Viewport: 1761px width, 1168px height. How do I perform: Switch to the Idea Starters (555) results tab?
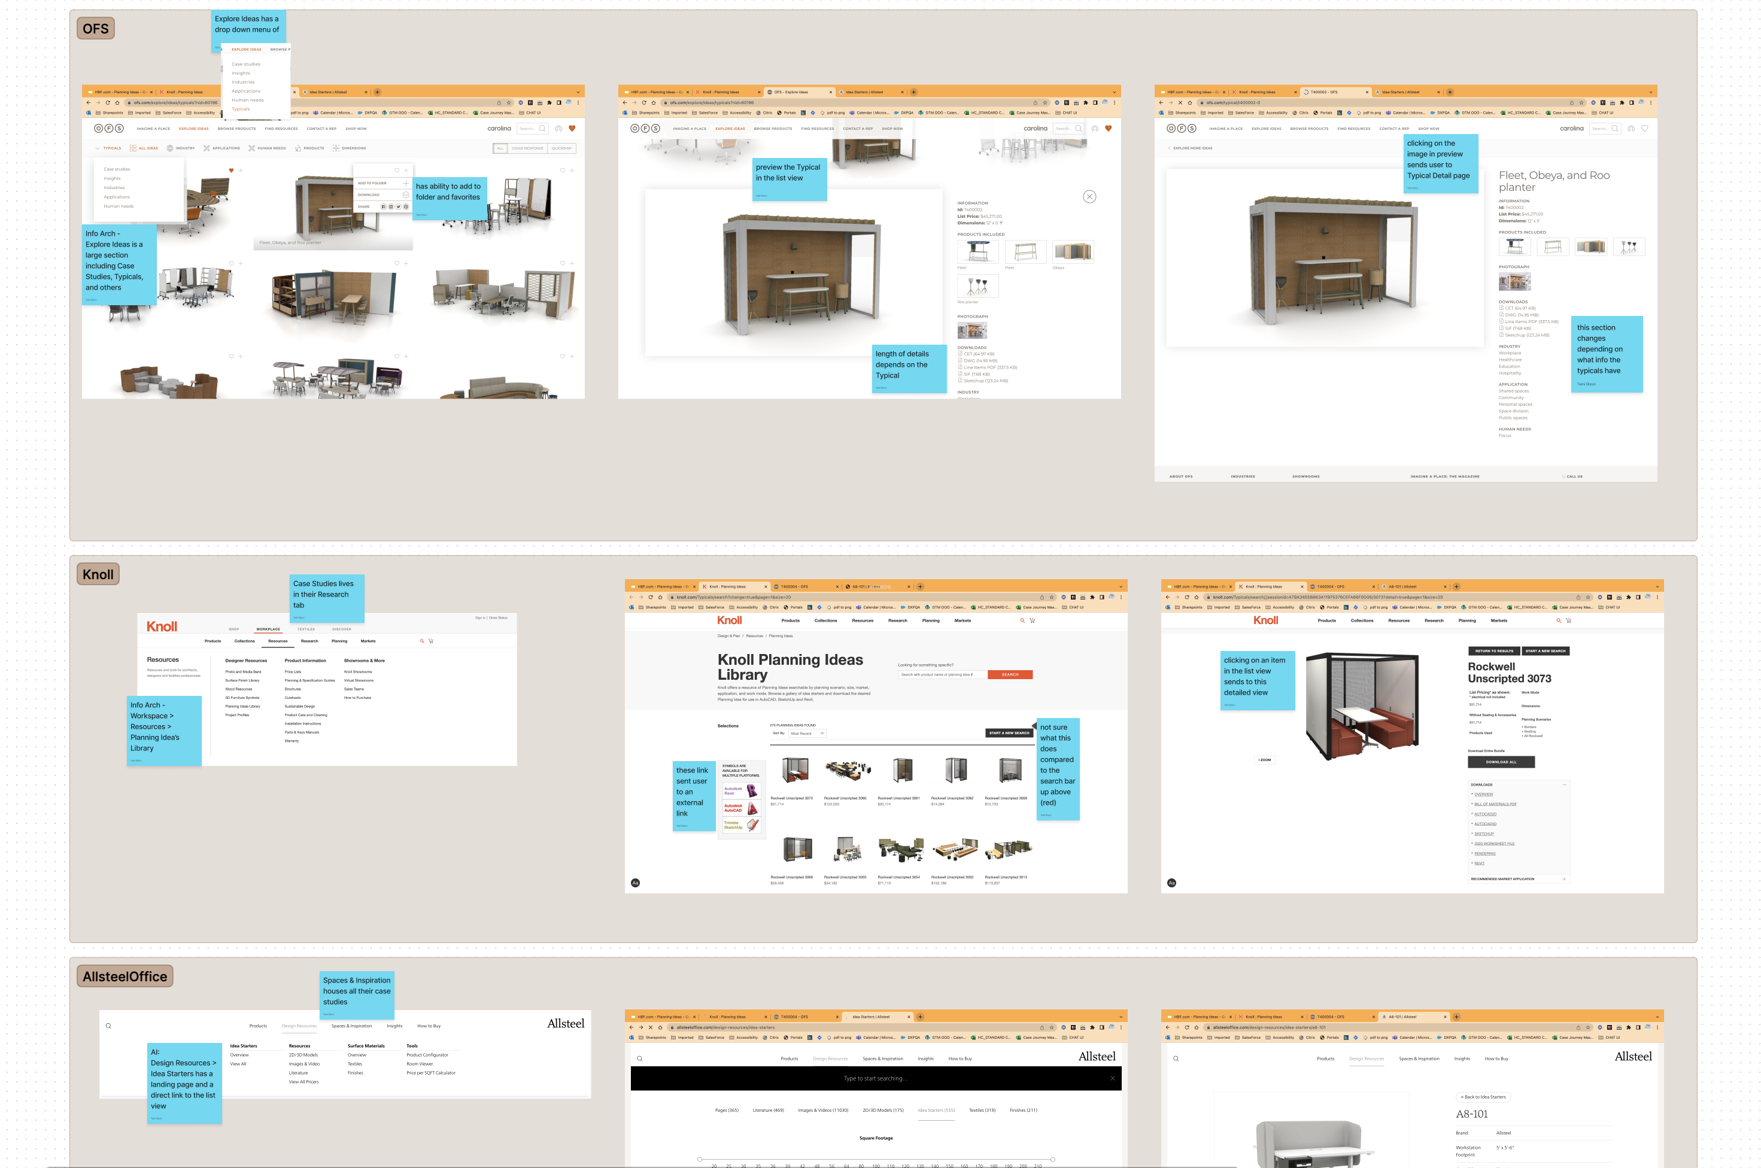point(936,1110)
